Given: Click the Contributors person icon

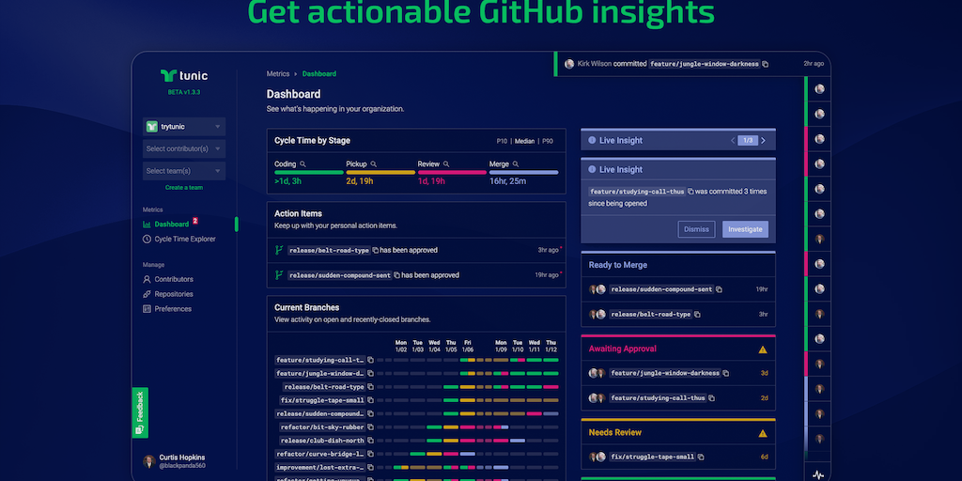Looking at the screenshot, I should (x=147, y=279).
